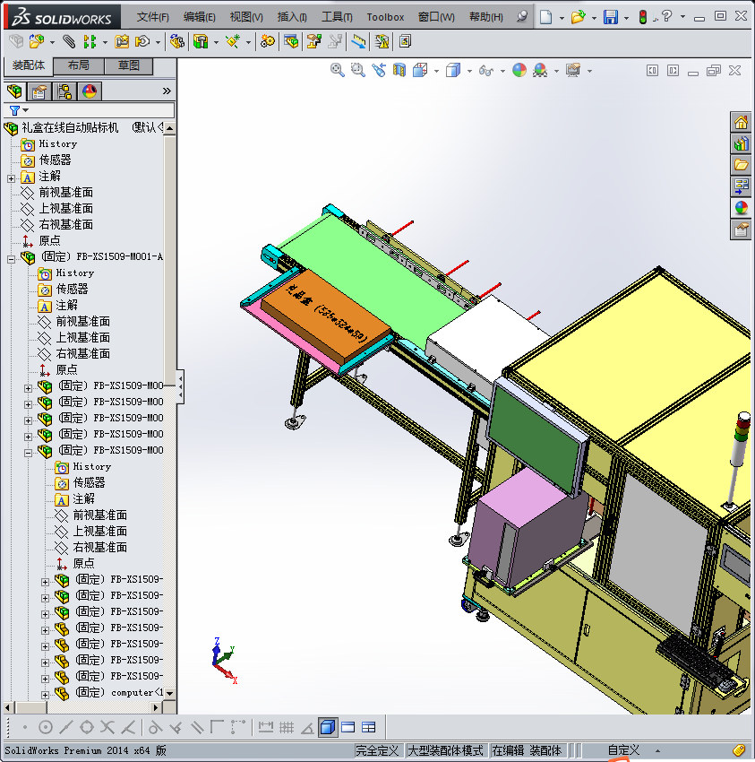Collapse the FB-XS1509-M001-A assembly node
The height and width of the screenshot is (762, 755).
click(11, 259)
